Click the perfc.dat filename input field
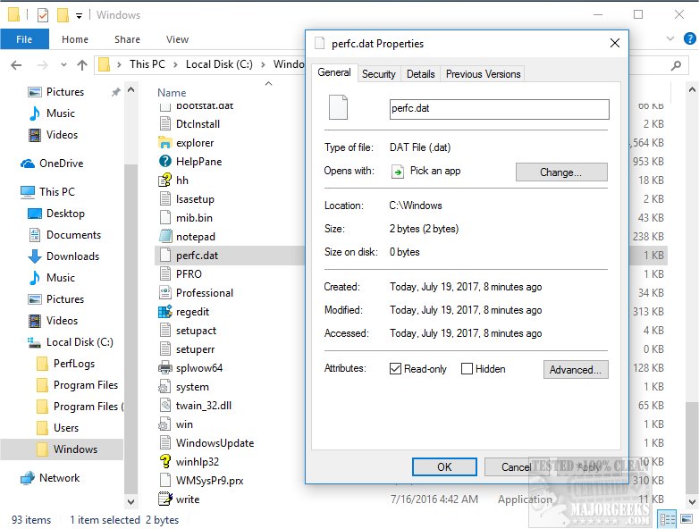Viewport: 699px width, 529px height. 499,109
